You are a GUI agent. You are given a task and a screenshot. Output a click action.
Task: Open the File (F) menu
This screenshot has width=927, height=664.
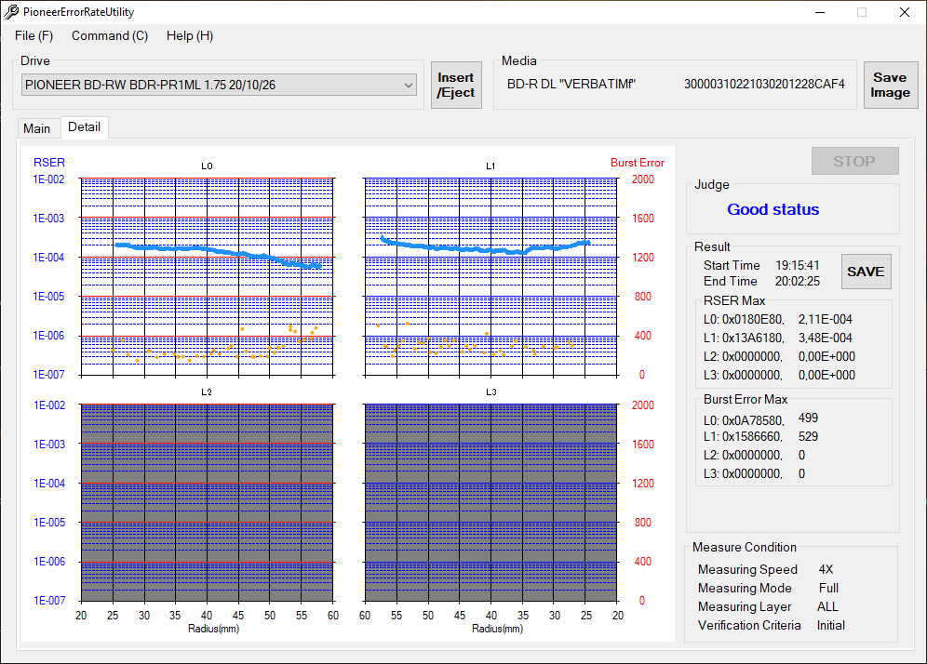(x=34, y=36)
